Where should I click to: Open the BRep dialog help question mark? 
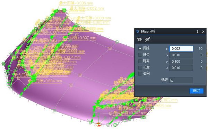click(x=197, y=31)
